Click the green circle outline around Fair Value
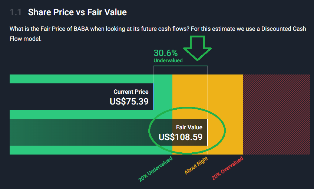Image resolution: width=314 pixels, height=189 pixels. [187, 130]
